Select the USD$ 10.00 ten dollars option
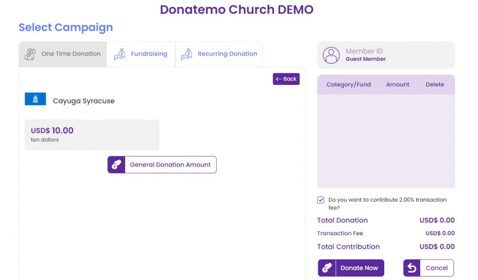 [x=91, y=134]
